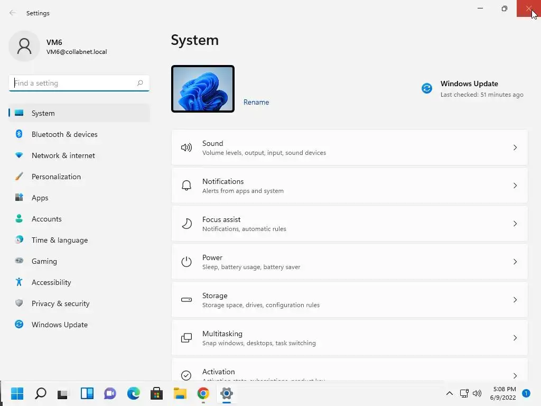
Task: Open File Explorer from the taskbar
Action: (x=180, y=393)
